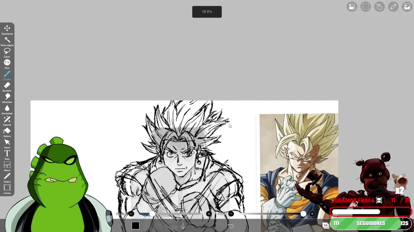Image resolution: width=414 pixels, height=232 pixels.
Task: Select the Difuminar smudge tool
Action: [7, 98]
